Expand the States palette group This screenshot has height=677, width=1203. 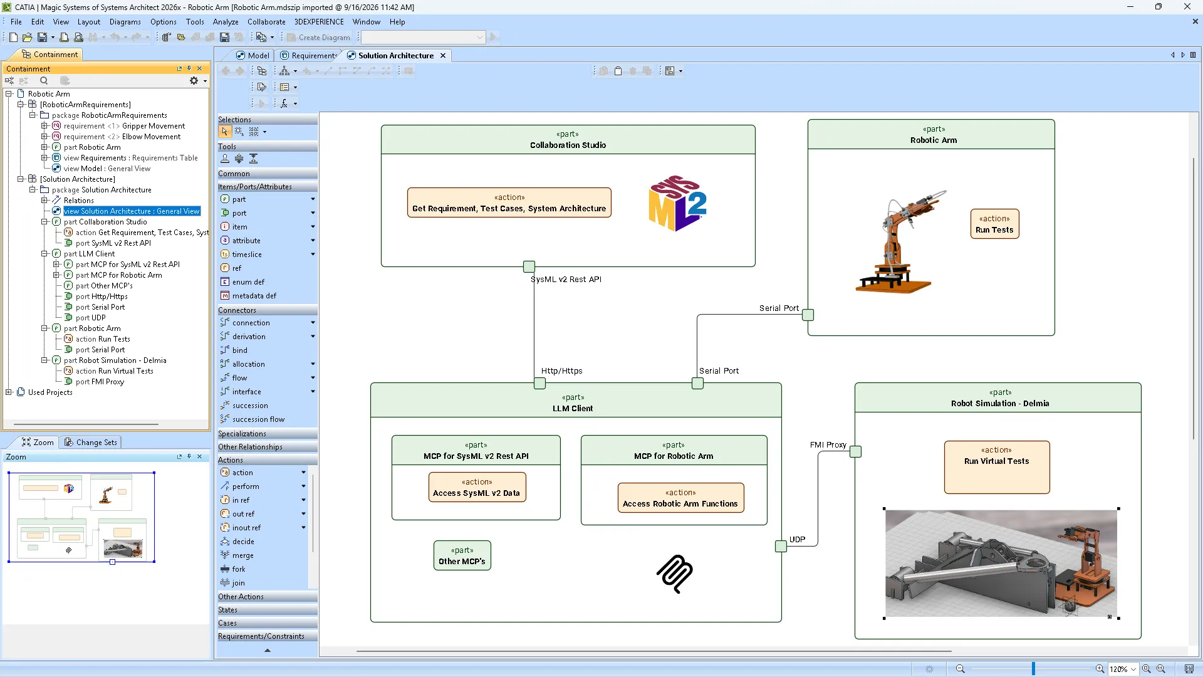point(267,610)
